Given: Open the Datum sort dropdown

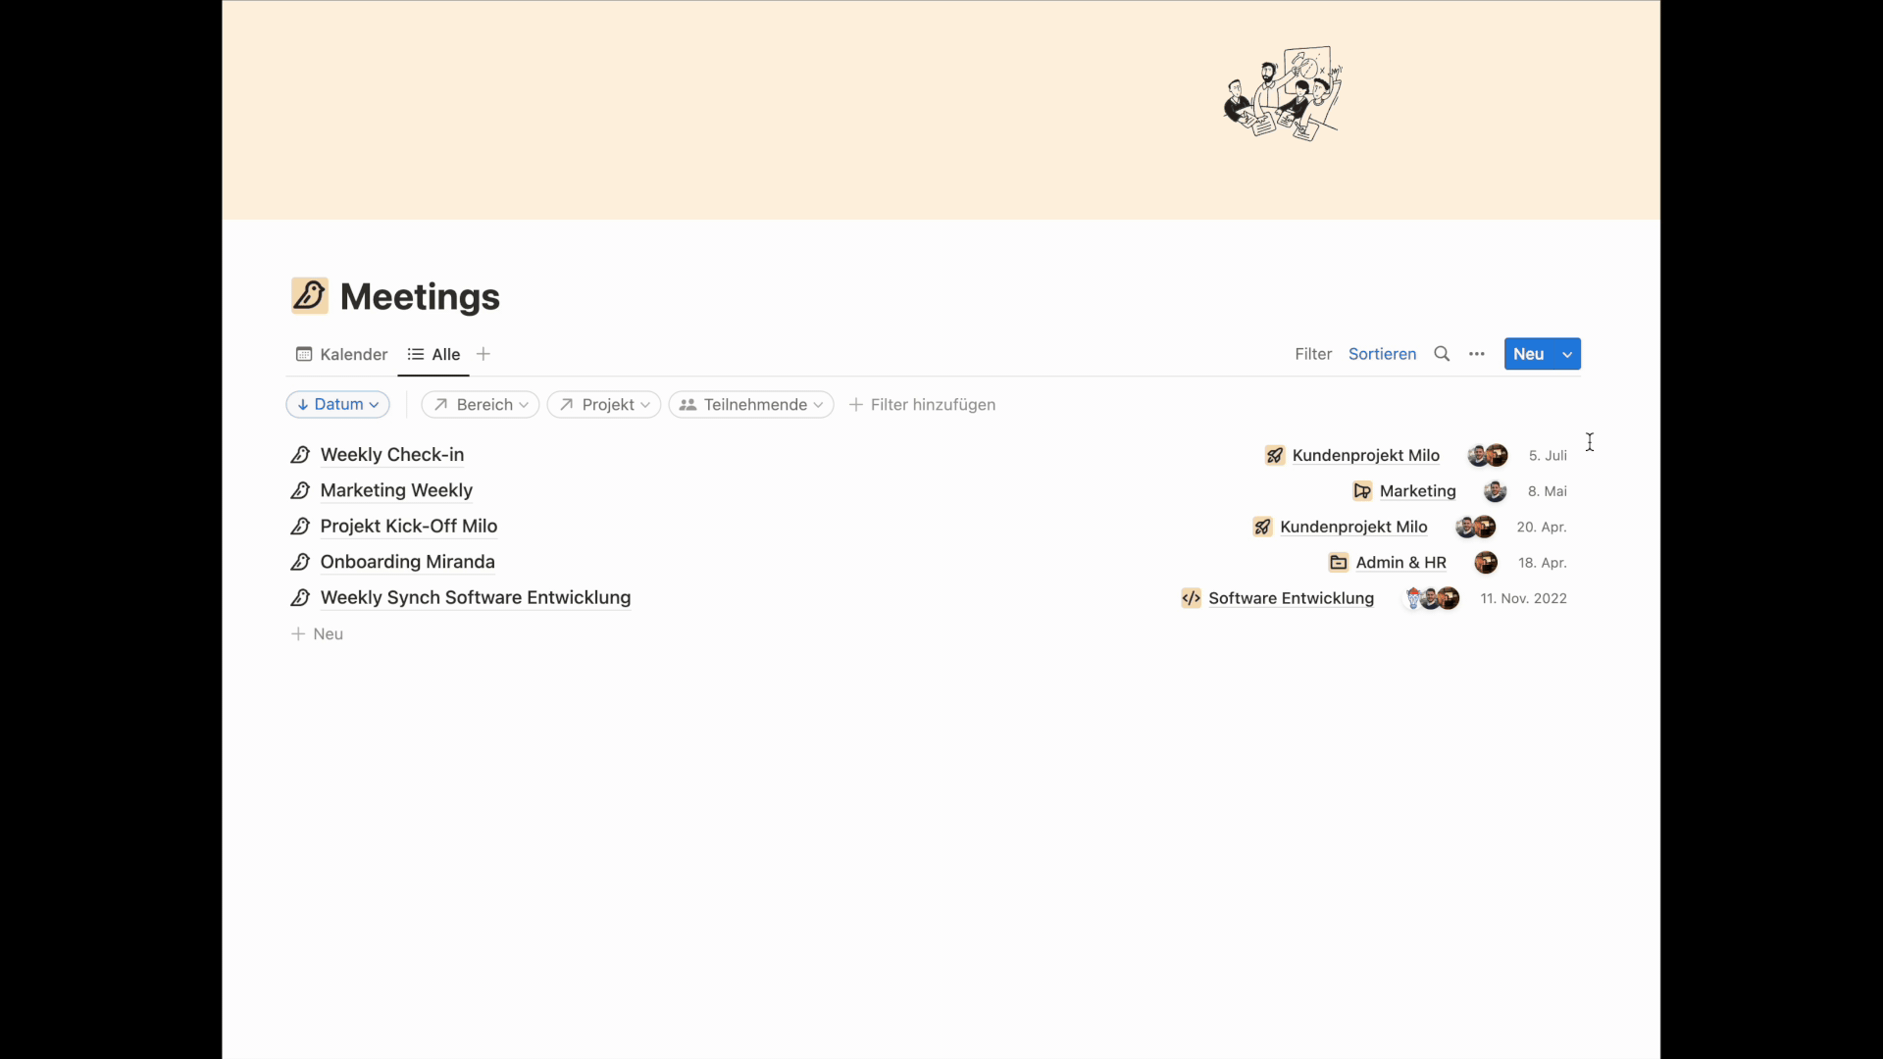Looking at the screenshot, I should 337,404.
